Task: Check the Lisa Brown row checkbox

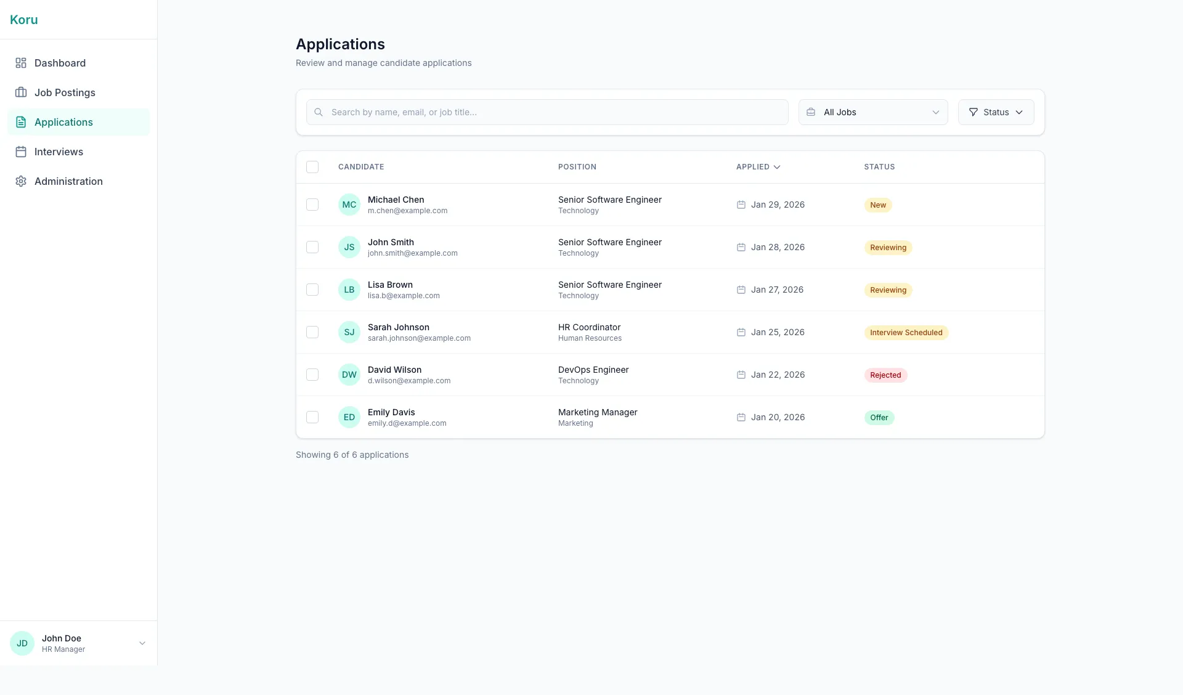Action: 312,290
